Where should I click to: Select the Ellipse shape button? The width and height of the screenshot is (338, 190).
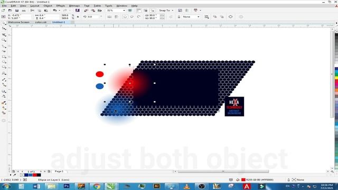(125, 17)
